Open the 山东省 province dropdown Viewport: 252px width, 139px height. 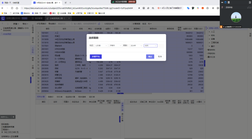click(x=101, y=46)
